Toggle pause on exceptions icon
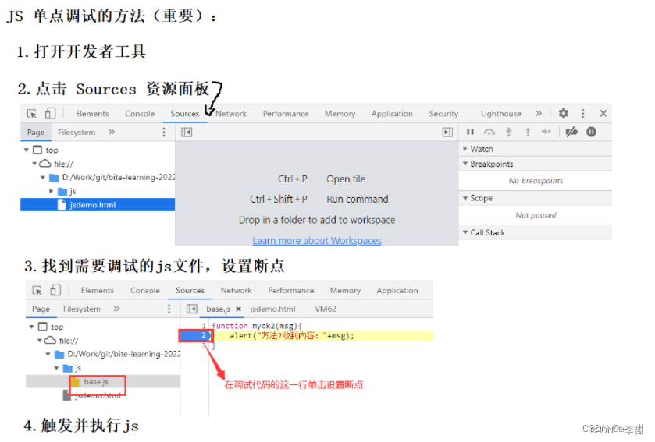Viewport: 655px width, 442px height. pyautogui.click(x=591, y=132)
